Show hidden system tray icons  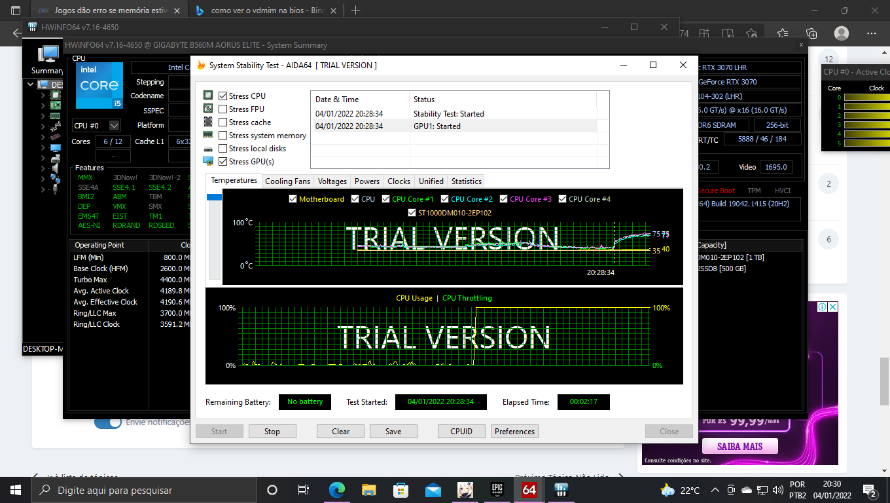[715, 490]
